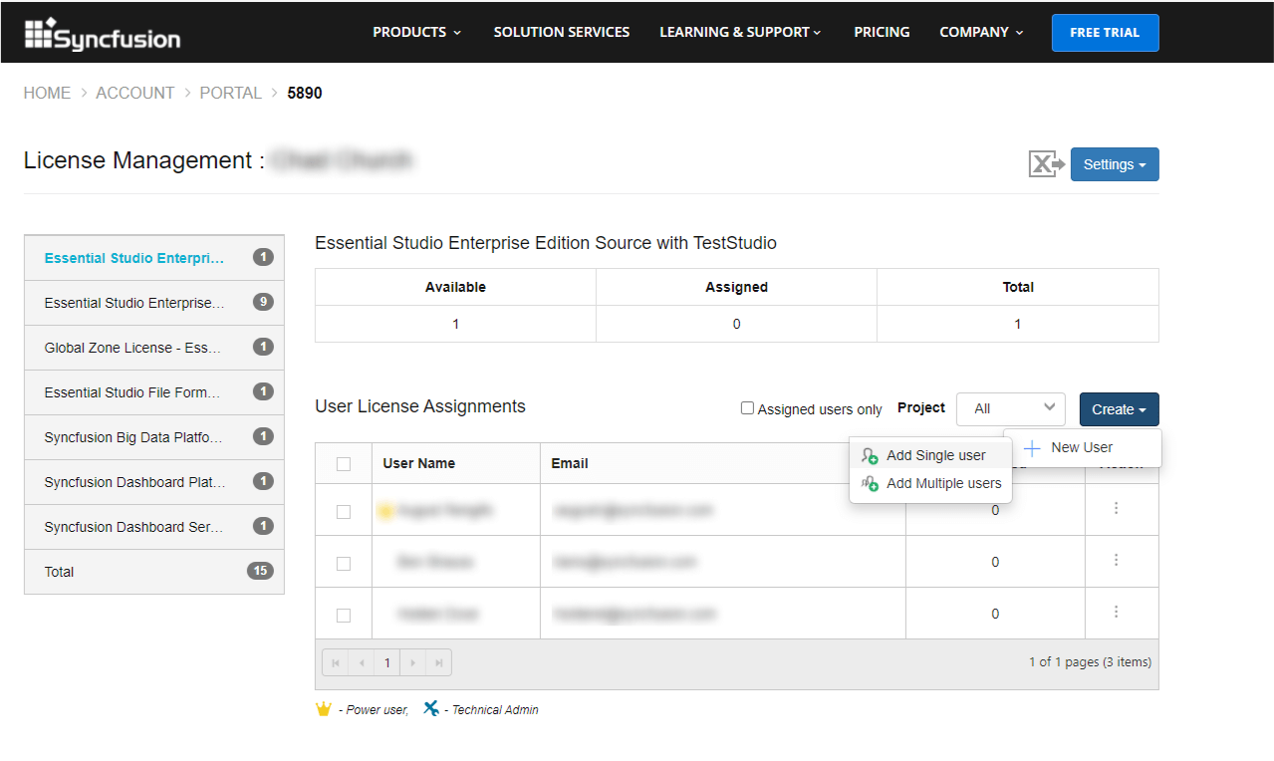Click next page arrow in pager
Screen dimensions: 1274x761
(412, 662)
